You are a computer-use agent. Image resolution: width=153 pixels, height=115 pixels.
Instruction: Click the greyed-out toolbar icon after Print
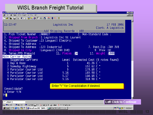(x=18, y=18)
